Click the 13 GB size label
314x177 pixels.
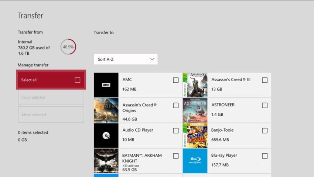[217, 89]
